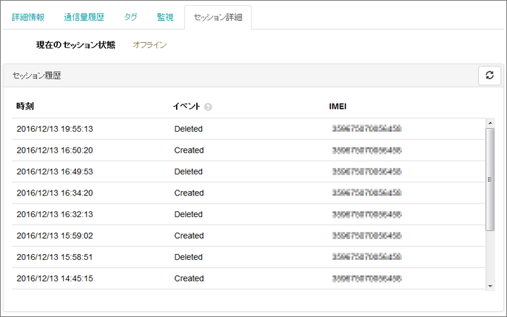Click the IMEI value in the 16:34:20 row
Screen dimensions: 507x317
pos(367,193)
